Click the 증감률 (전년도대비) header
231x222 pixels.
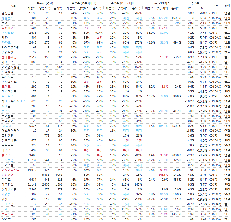[x=123, y=3]
